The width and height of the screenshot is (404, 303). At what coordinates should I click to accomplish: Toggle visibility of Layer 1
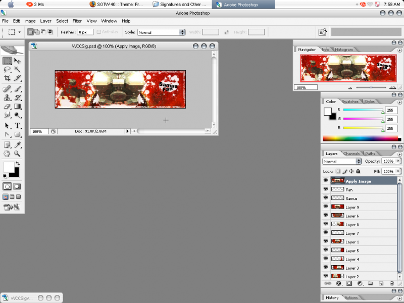pos(326,241)
